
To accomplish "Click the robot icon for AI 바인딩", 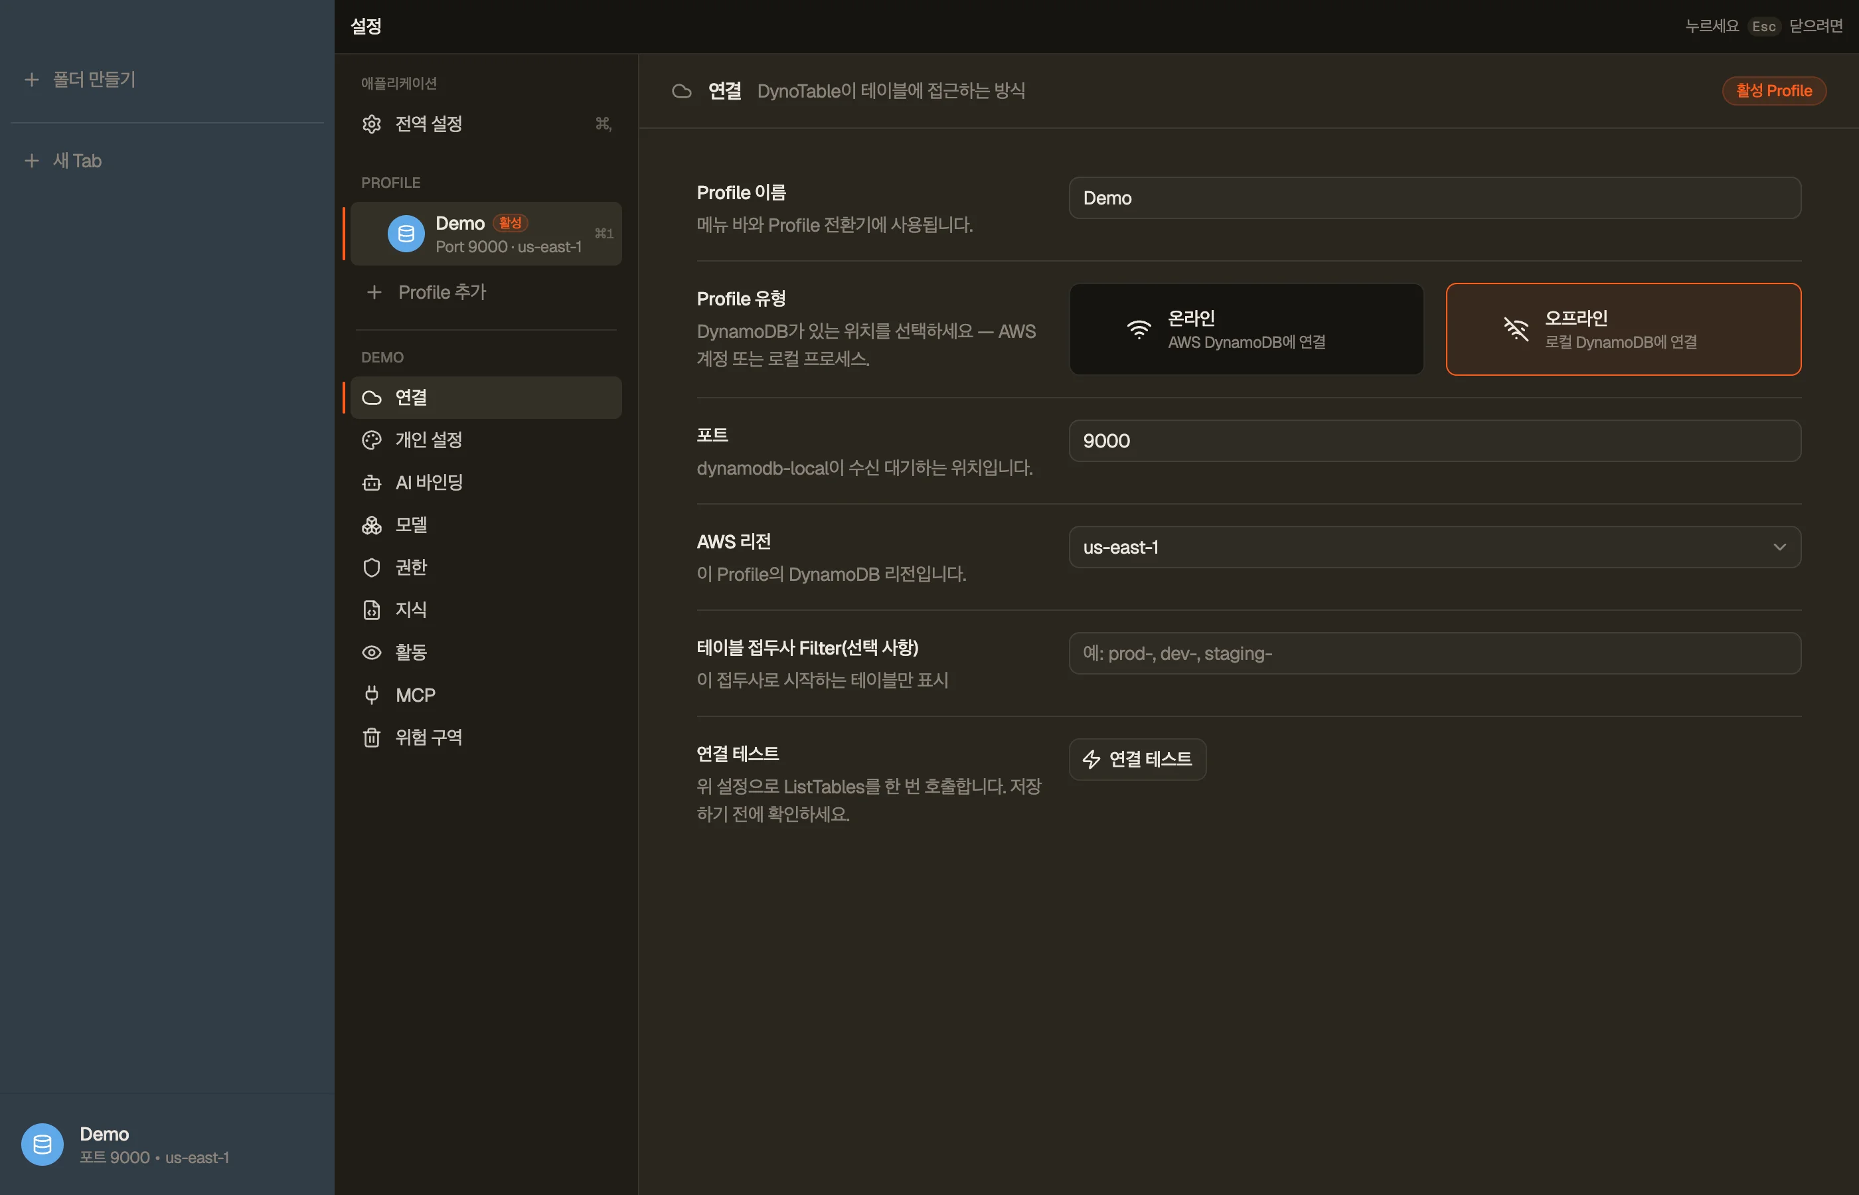I will point(372,483).
